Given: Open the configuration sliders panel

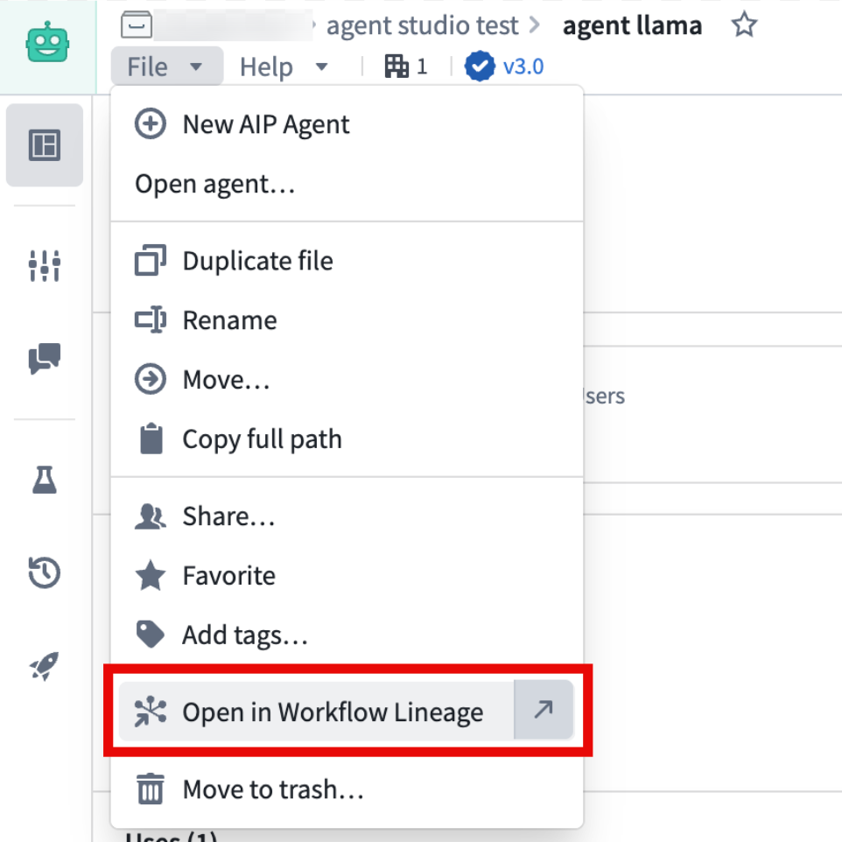Looking at the screenshot, I should (x=44, y=265).
